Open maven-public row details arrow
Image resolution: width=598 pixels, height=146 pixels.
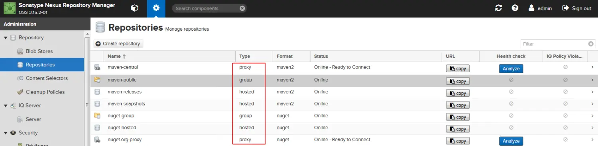pos(592,80)
